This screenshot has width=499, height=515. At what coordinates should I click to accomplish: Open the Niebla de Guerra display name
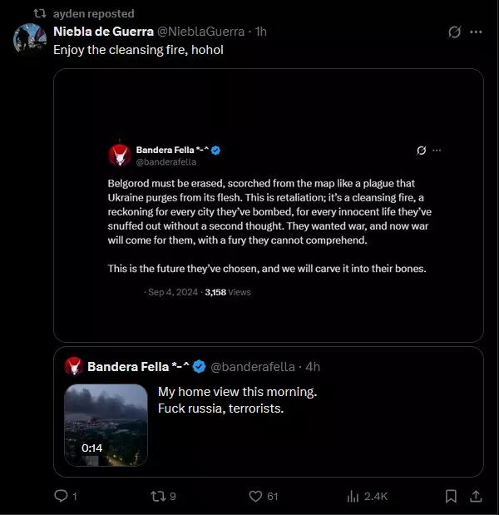(x=103, y=32)
